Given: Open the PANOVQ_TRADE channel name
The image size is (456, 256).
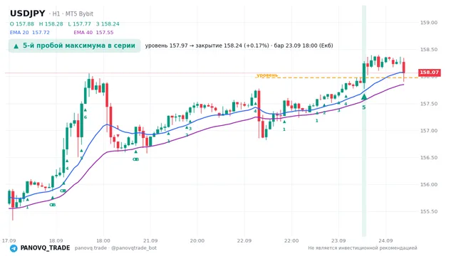Looking at the screenshot, I should click(45, 248).
